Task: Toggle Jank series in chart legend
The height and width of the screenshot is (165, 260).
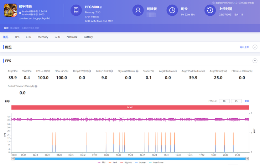Action: (113, 163)
